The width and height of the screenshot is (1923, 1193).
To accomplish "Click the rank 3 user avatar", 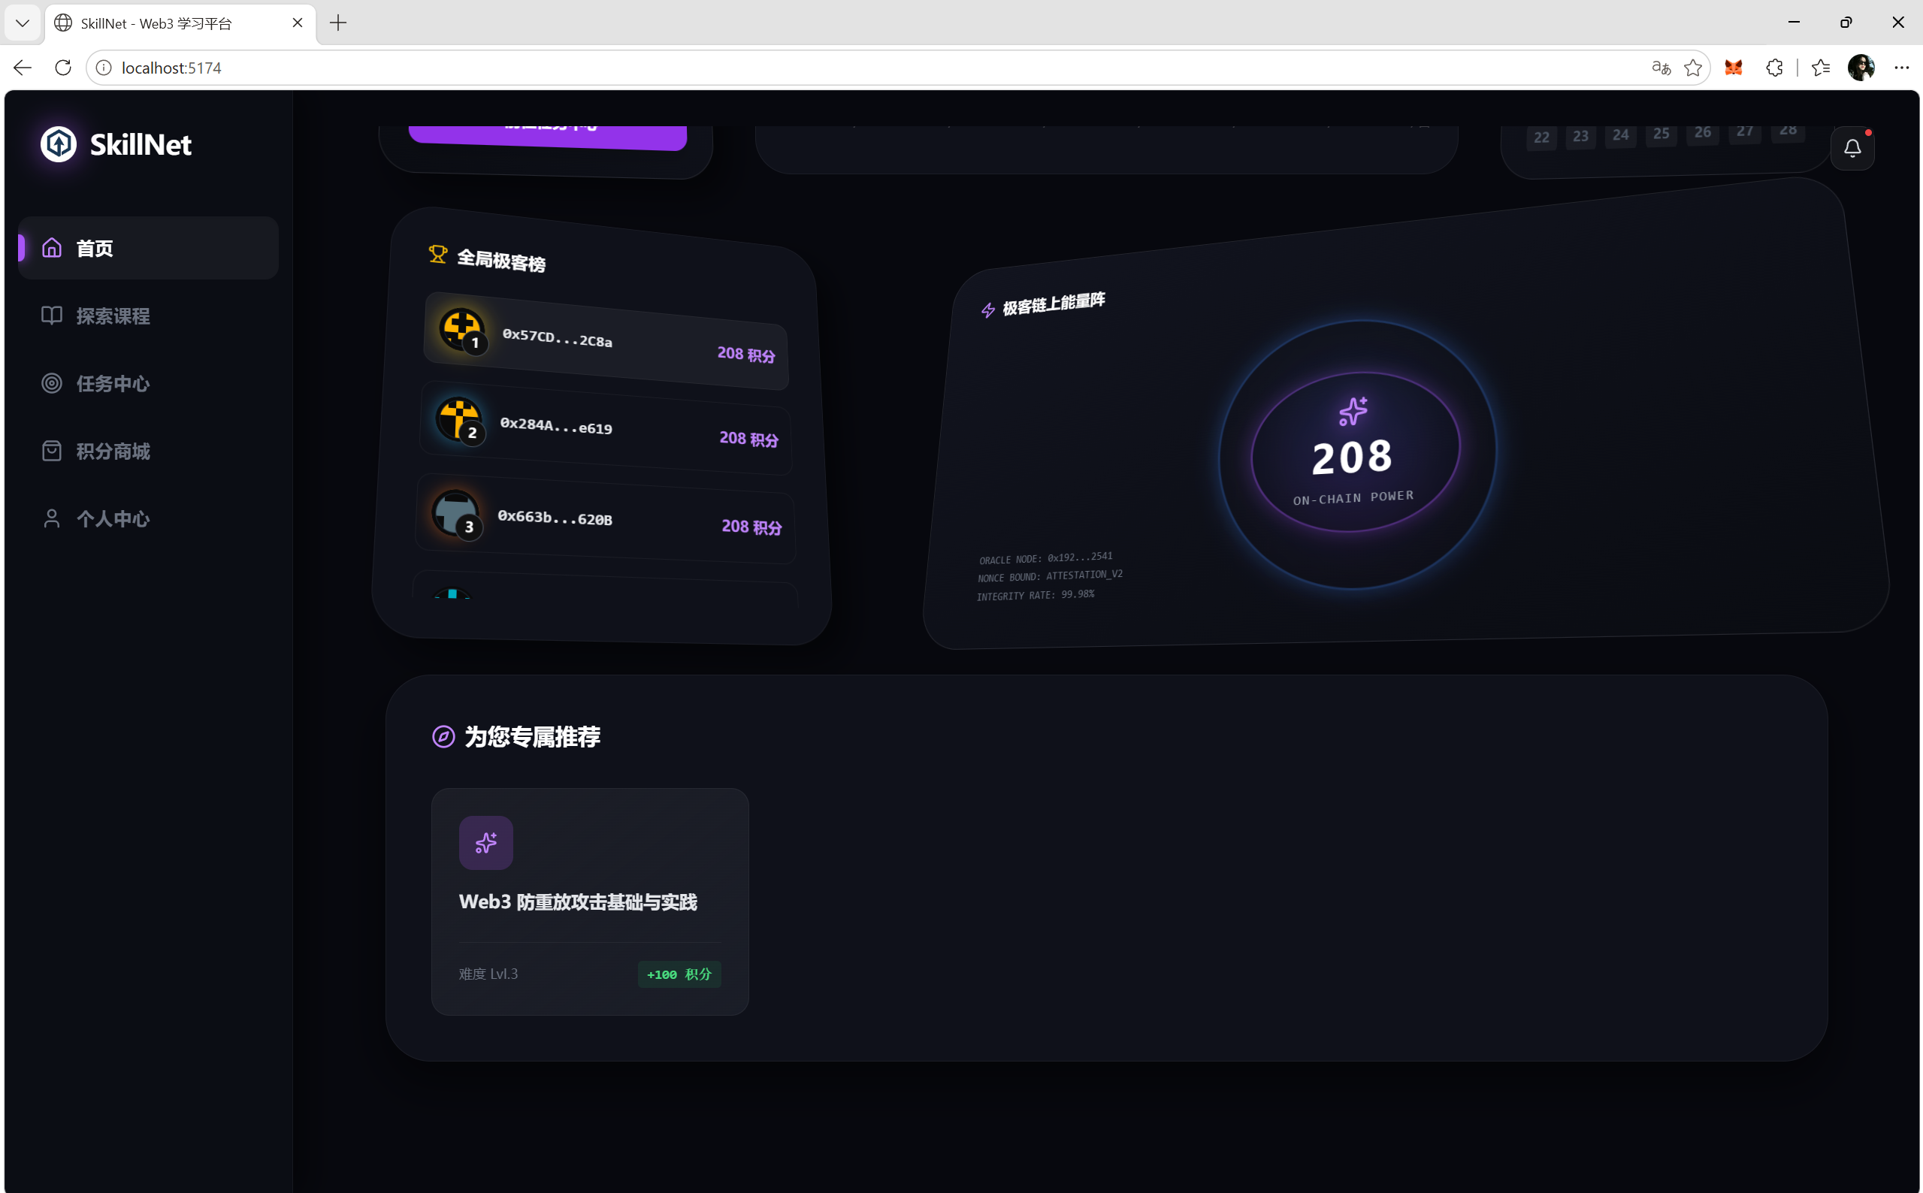I will click(x=455, y=512).
